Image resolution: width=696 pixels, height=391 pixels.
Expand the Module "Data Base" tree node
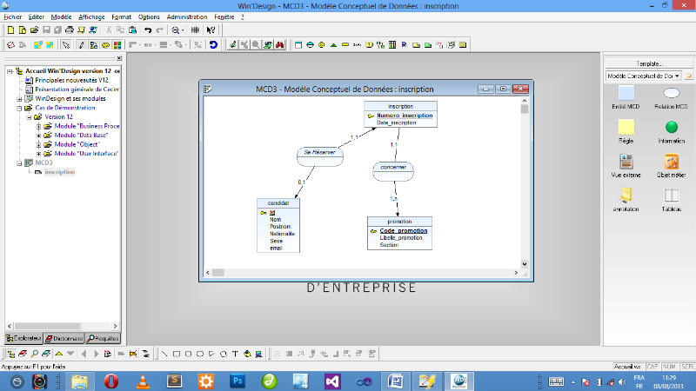click(39, 136)
